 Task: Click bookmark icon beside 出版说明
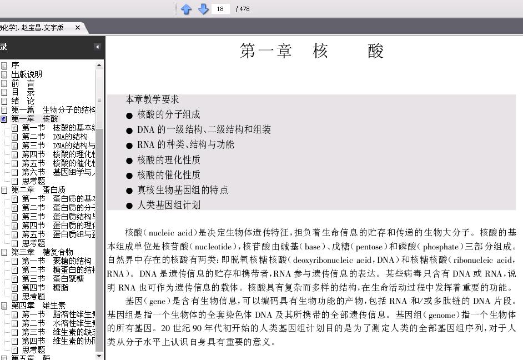[4, 74]
